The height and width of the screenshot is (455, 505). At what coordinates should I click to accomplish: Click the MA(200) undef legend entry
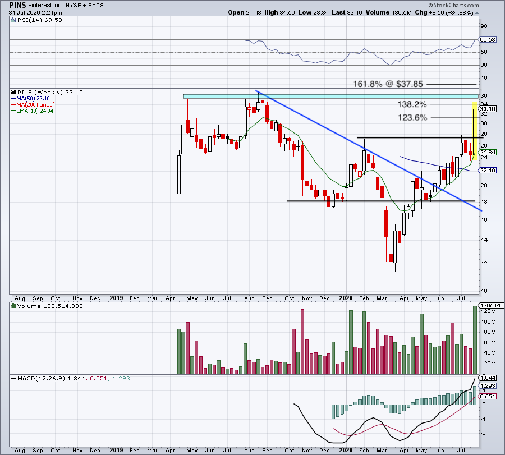click(x=33, y=105)
